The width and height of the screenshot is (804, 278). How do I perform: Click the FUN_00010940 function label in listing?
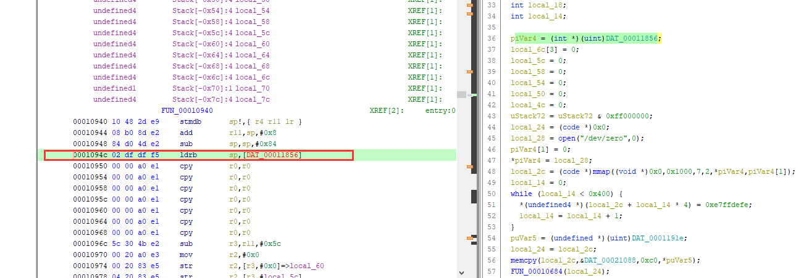click(x=186, y=111)
